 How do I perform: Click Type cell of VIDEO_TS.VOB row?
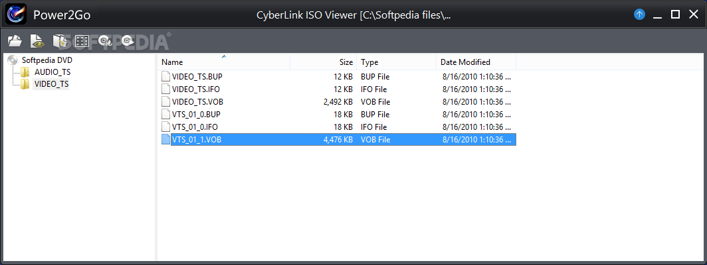pos(375,102)
